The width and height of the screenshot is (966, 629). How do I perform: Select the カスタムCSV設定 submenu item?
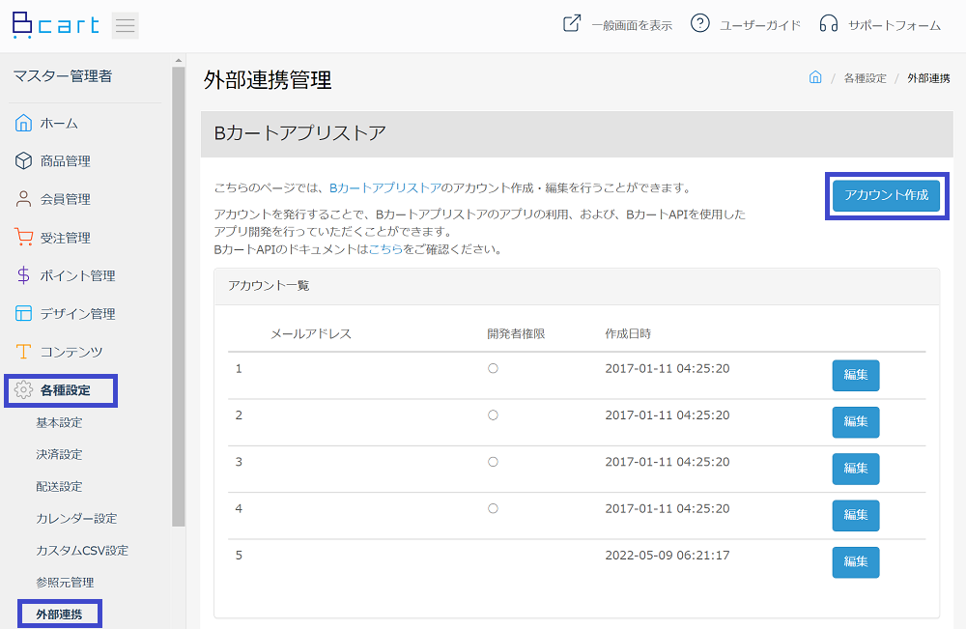pos(82,551)
